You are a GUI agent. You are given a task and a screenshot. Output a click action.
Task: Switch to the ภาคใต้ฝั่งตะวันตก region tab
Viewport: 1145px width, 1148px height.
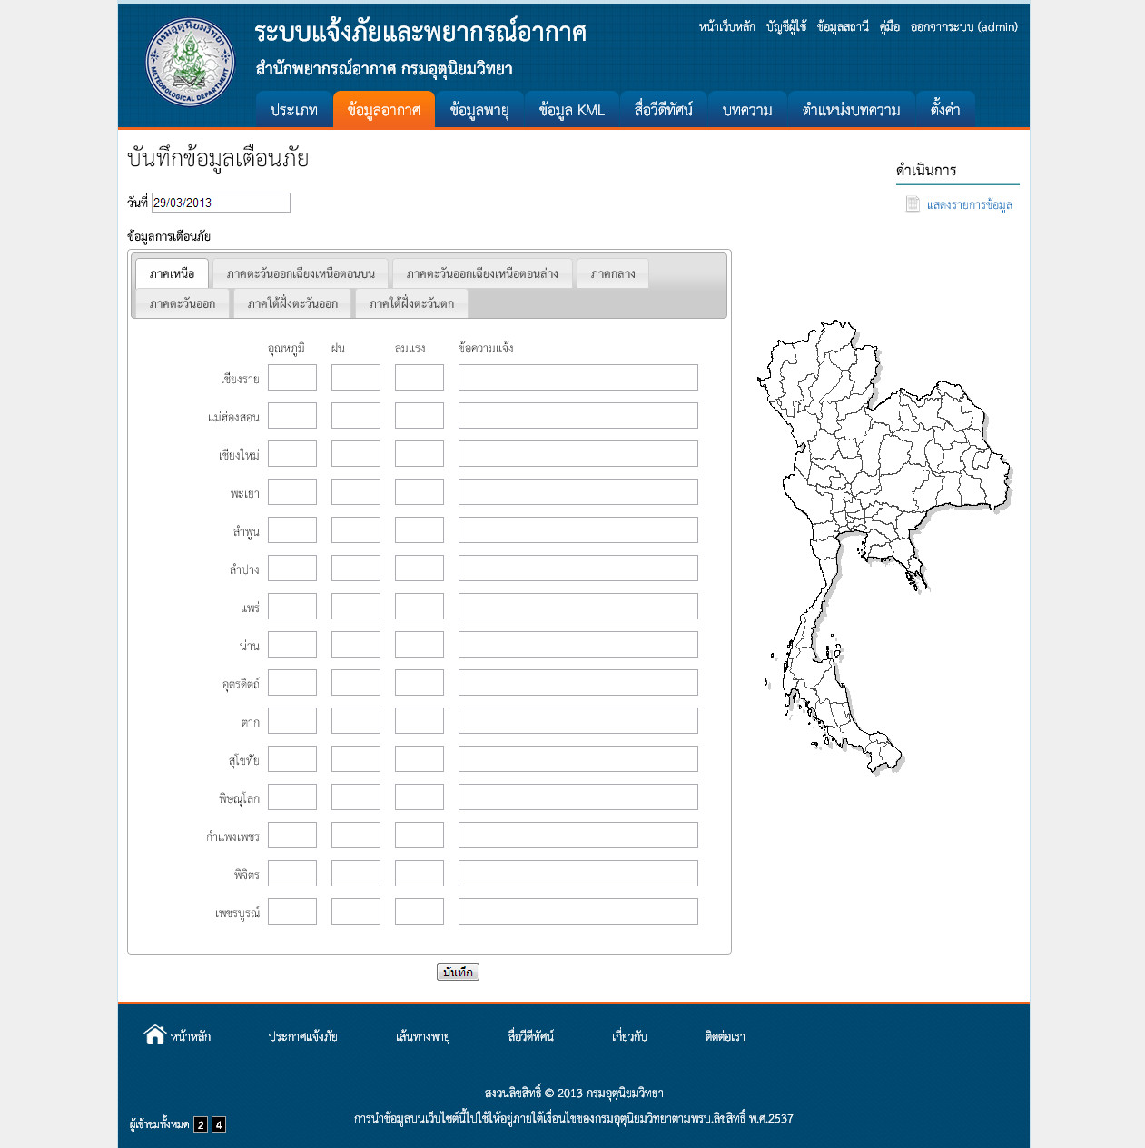tap(411, 303)
